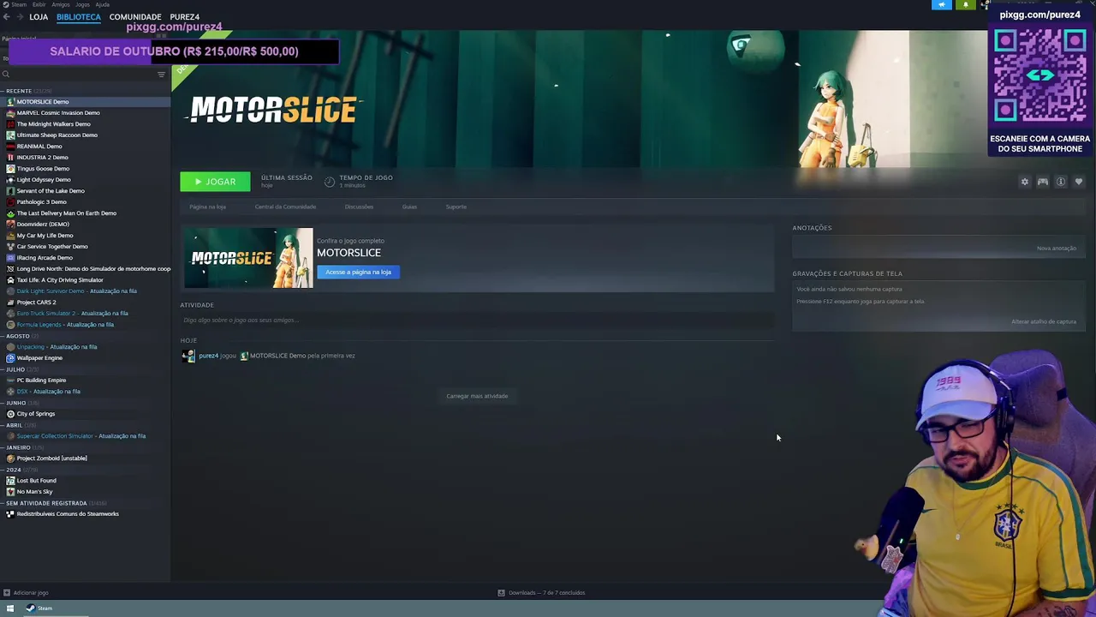1096x617 pixels.
Task: Show game info icon
Action: [x=1060, y=182]
